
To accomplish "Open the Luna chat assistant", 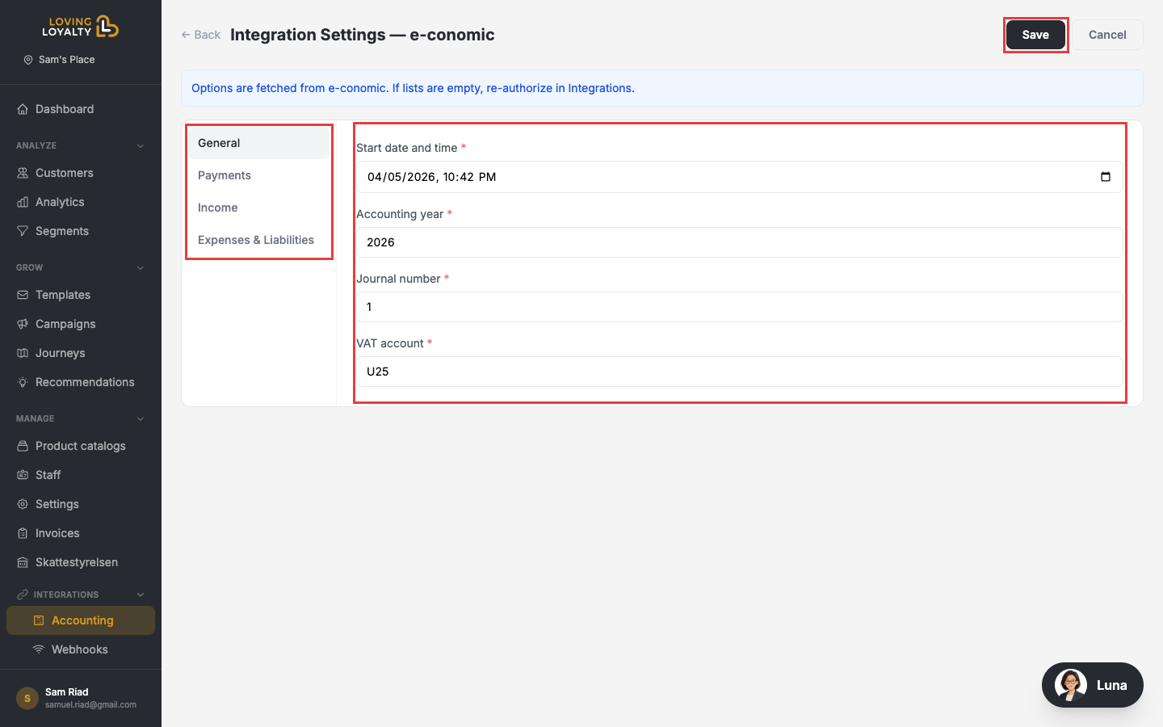I will [1093, 685].
